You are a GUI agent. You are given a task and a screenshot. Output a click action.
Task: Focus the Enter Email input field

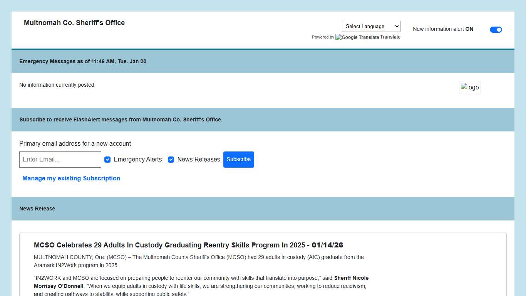click(x=60, y=160)
